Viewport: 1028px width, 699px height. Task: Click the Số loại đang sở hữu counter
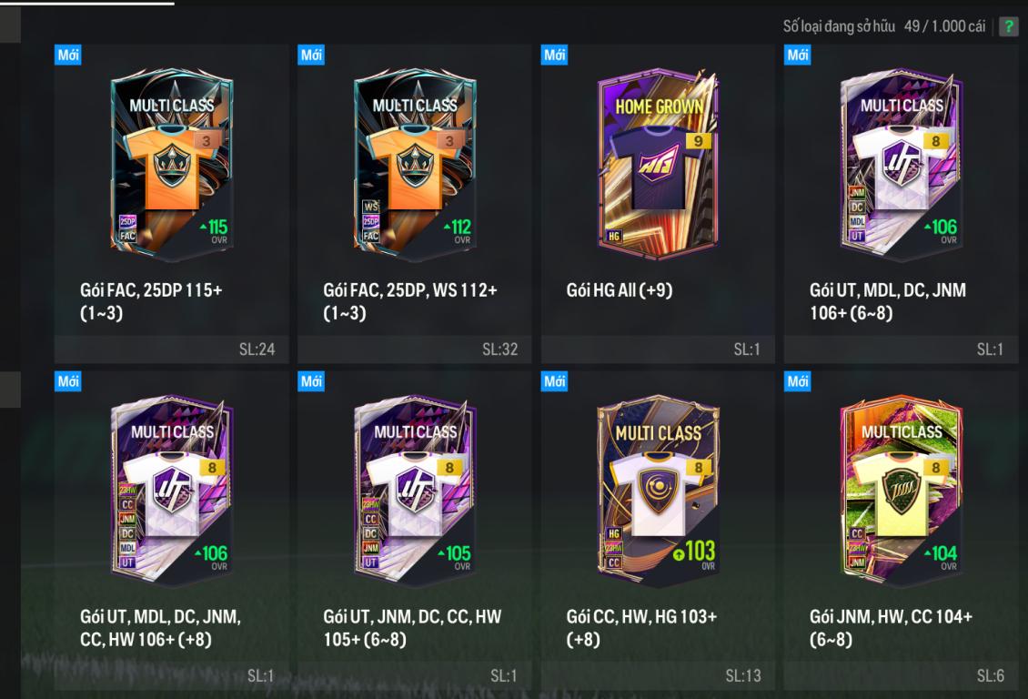click(883, 26)
